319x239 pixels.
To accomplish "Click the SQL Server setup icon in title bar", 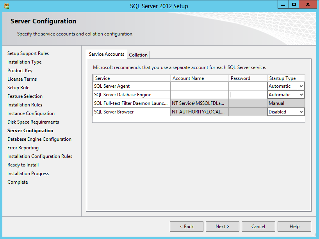I will (x=7, y=6).
